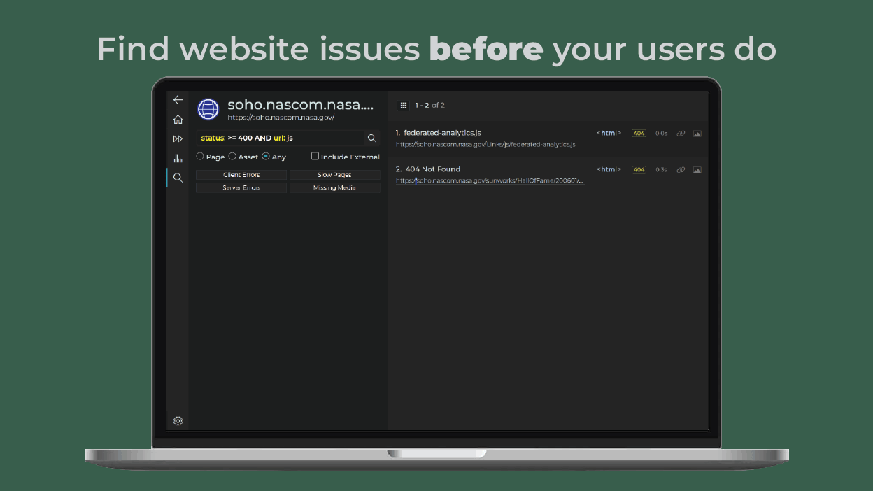This screenshot has height=491, width=873.
Task: Click the 0.0s load time value
Action: click(661, 134)
